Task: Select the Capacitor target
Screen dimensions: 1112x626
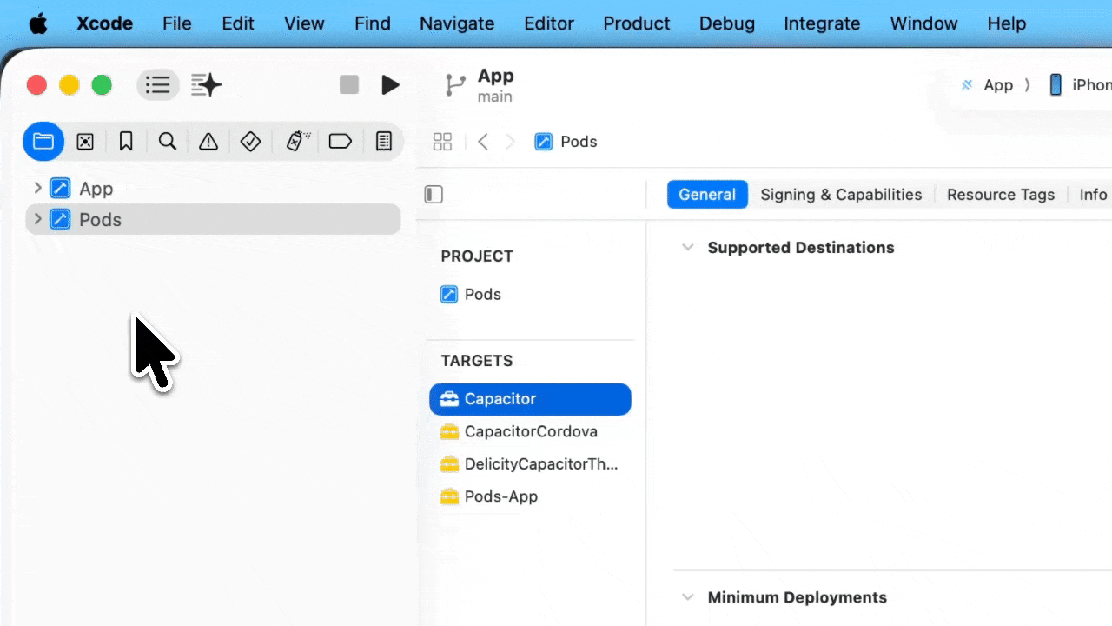Action: click(x=530, y=399)
